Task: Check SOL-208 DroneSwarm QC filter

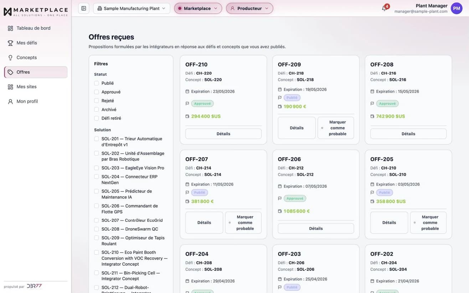Action: click(x=96, y=229)
